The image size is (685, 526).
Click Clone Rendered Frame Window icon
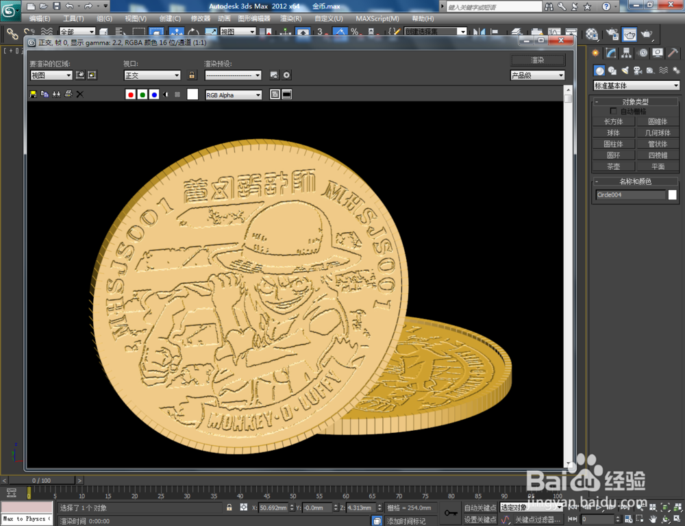(56, 94)
